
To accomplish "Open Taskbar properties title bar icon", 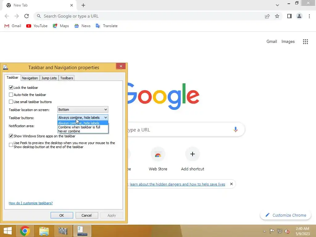I will pyautogui.click(x=6, y=67).
